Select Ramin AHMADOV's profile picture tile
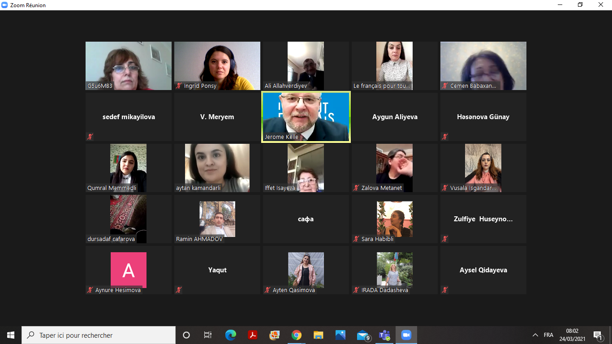612x344 pixels. pyautogui.click(x=217, y=219)
